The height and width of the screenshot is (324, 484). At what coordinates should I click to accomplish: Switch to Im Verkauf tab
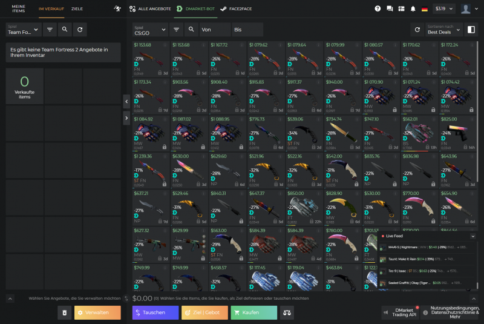point(51,8)
